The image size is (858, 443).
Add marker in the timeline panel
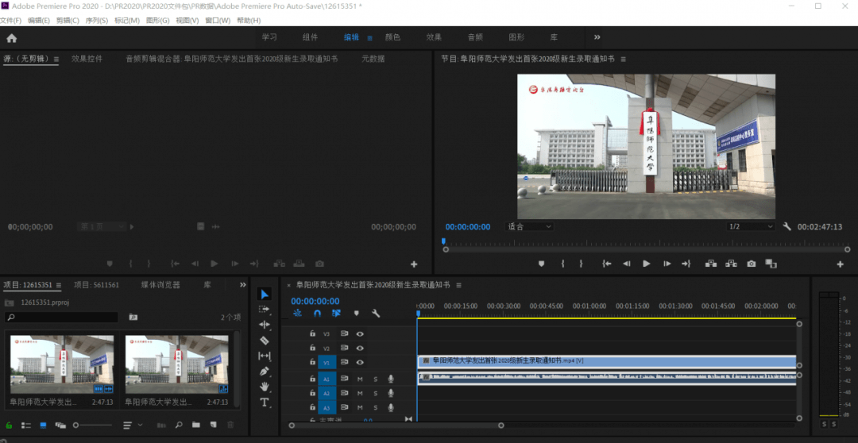pyautogui.click(x=356, y=314)
